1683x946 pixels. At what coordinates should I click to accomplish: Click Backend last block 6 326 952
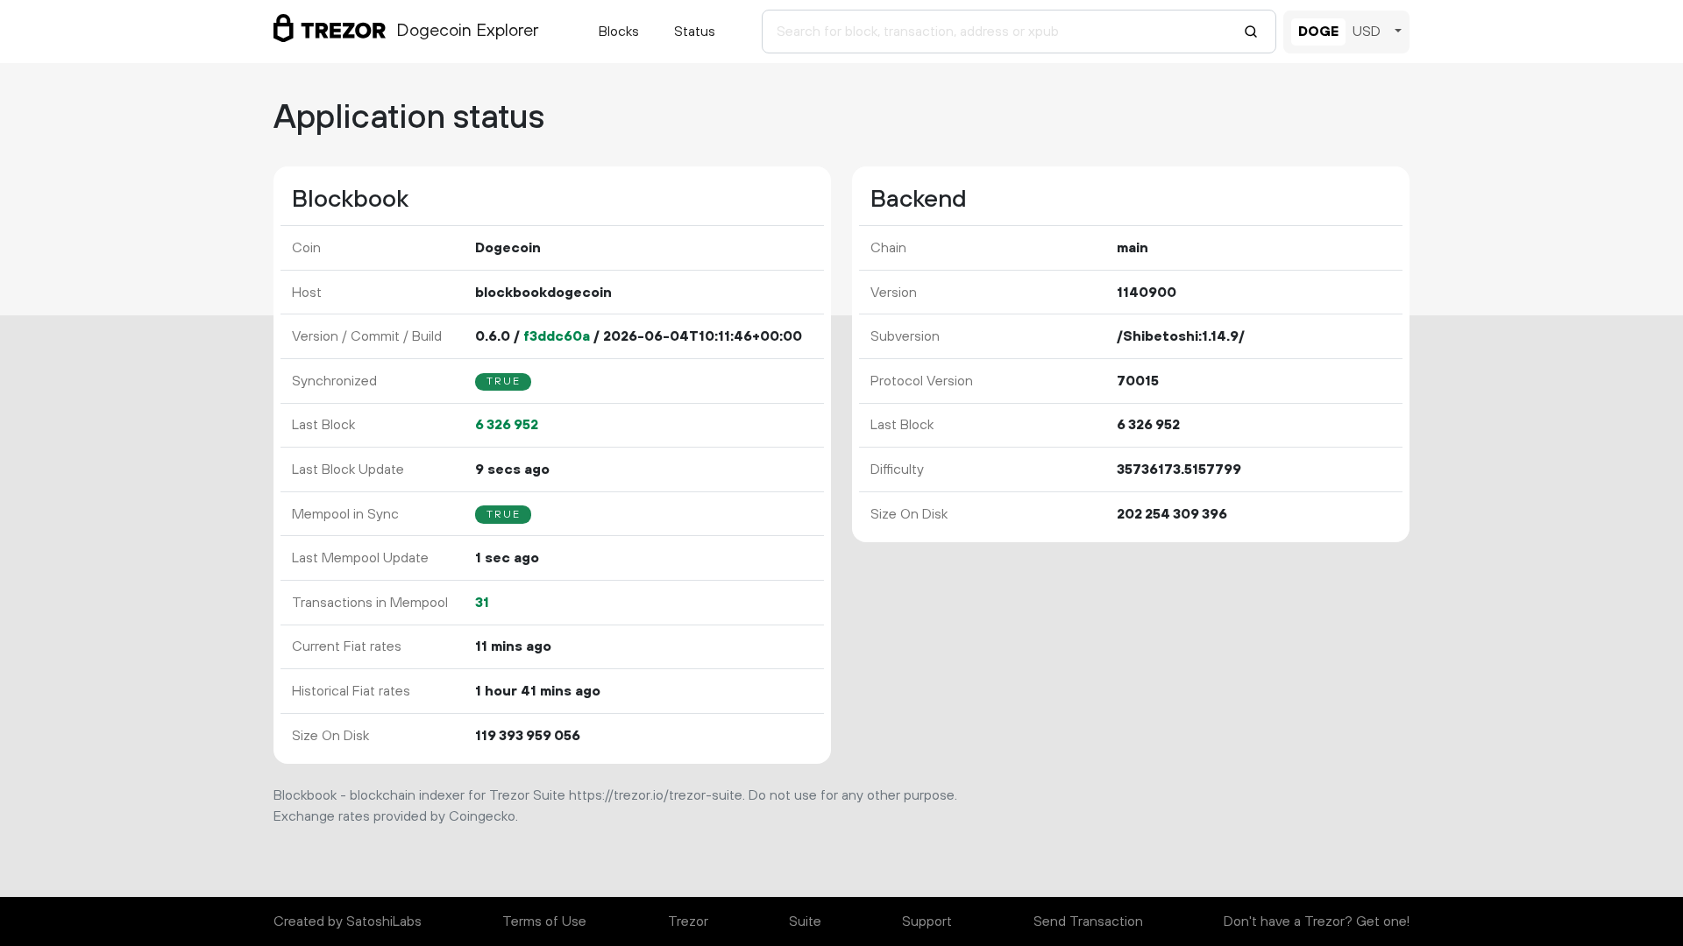(1148, 425)
